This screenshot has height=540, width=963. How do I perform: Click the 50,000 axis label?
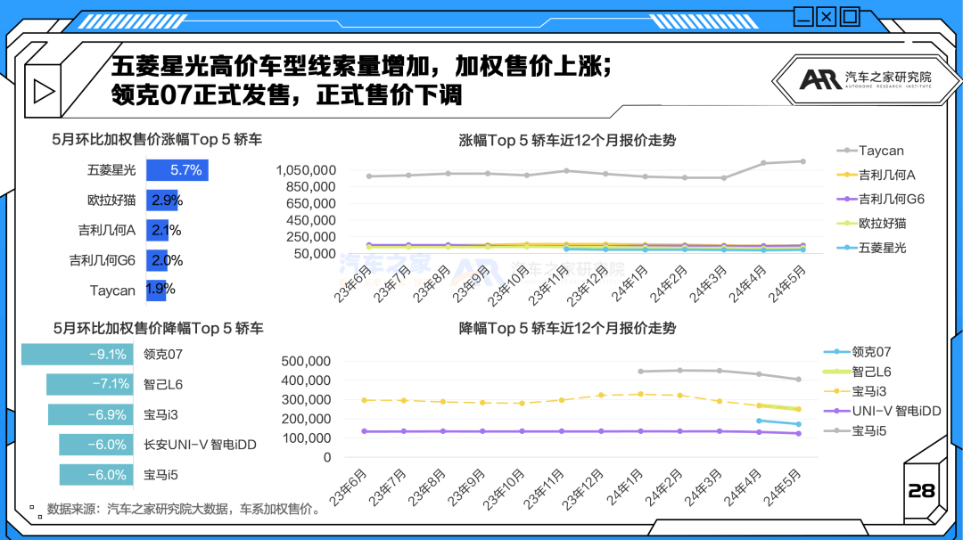pyautogui.click(x=315, y=253)
